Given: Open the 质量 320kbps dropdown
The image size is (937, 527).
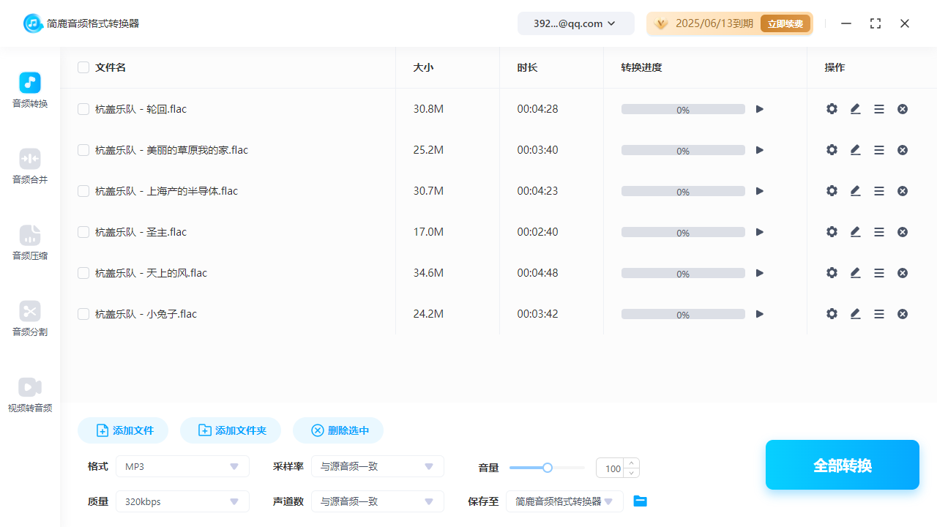Looking at the screenshot, I should (182, 501).
